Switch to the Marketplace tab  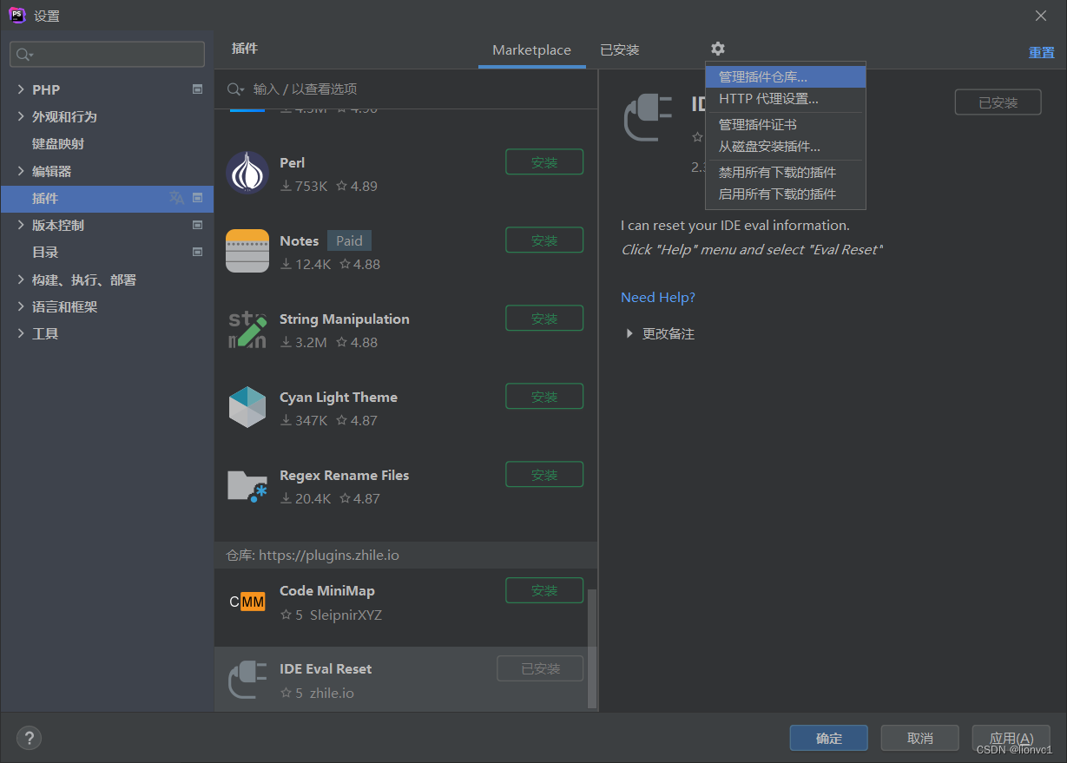(x=531, y=49)
